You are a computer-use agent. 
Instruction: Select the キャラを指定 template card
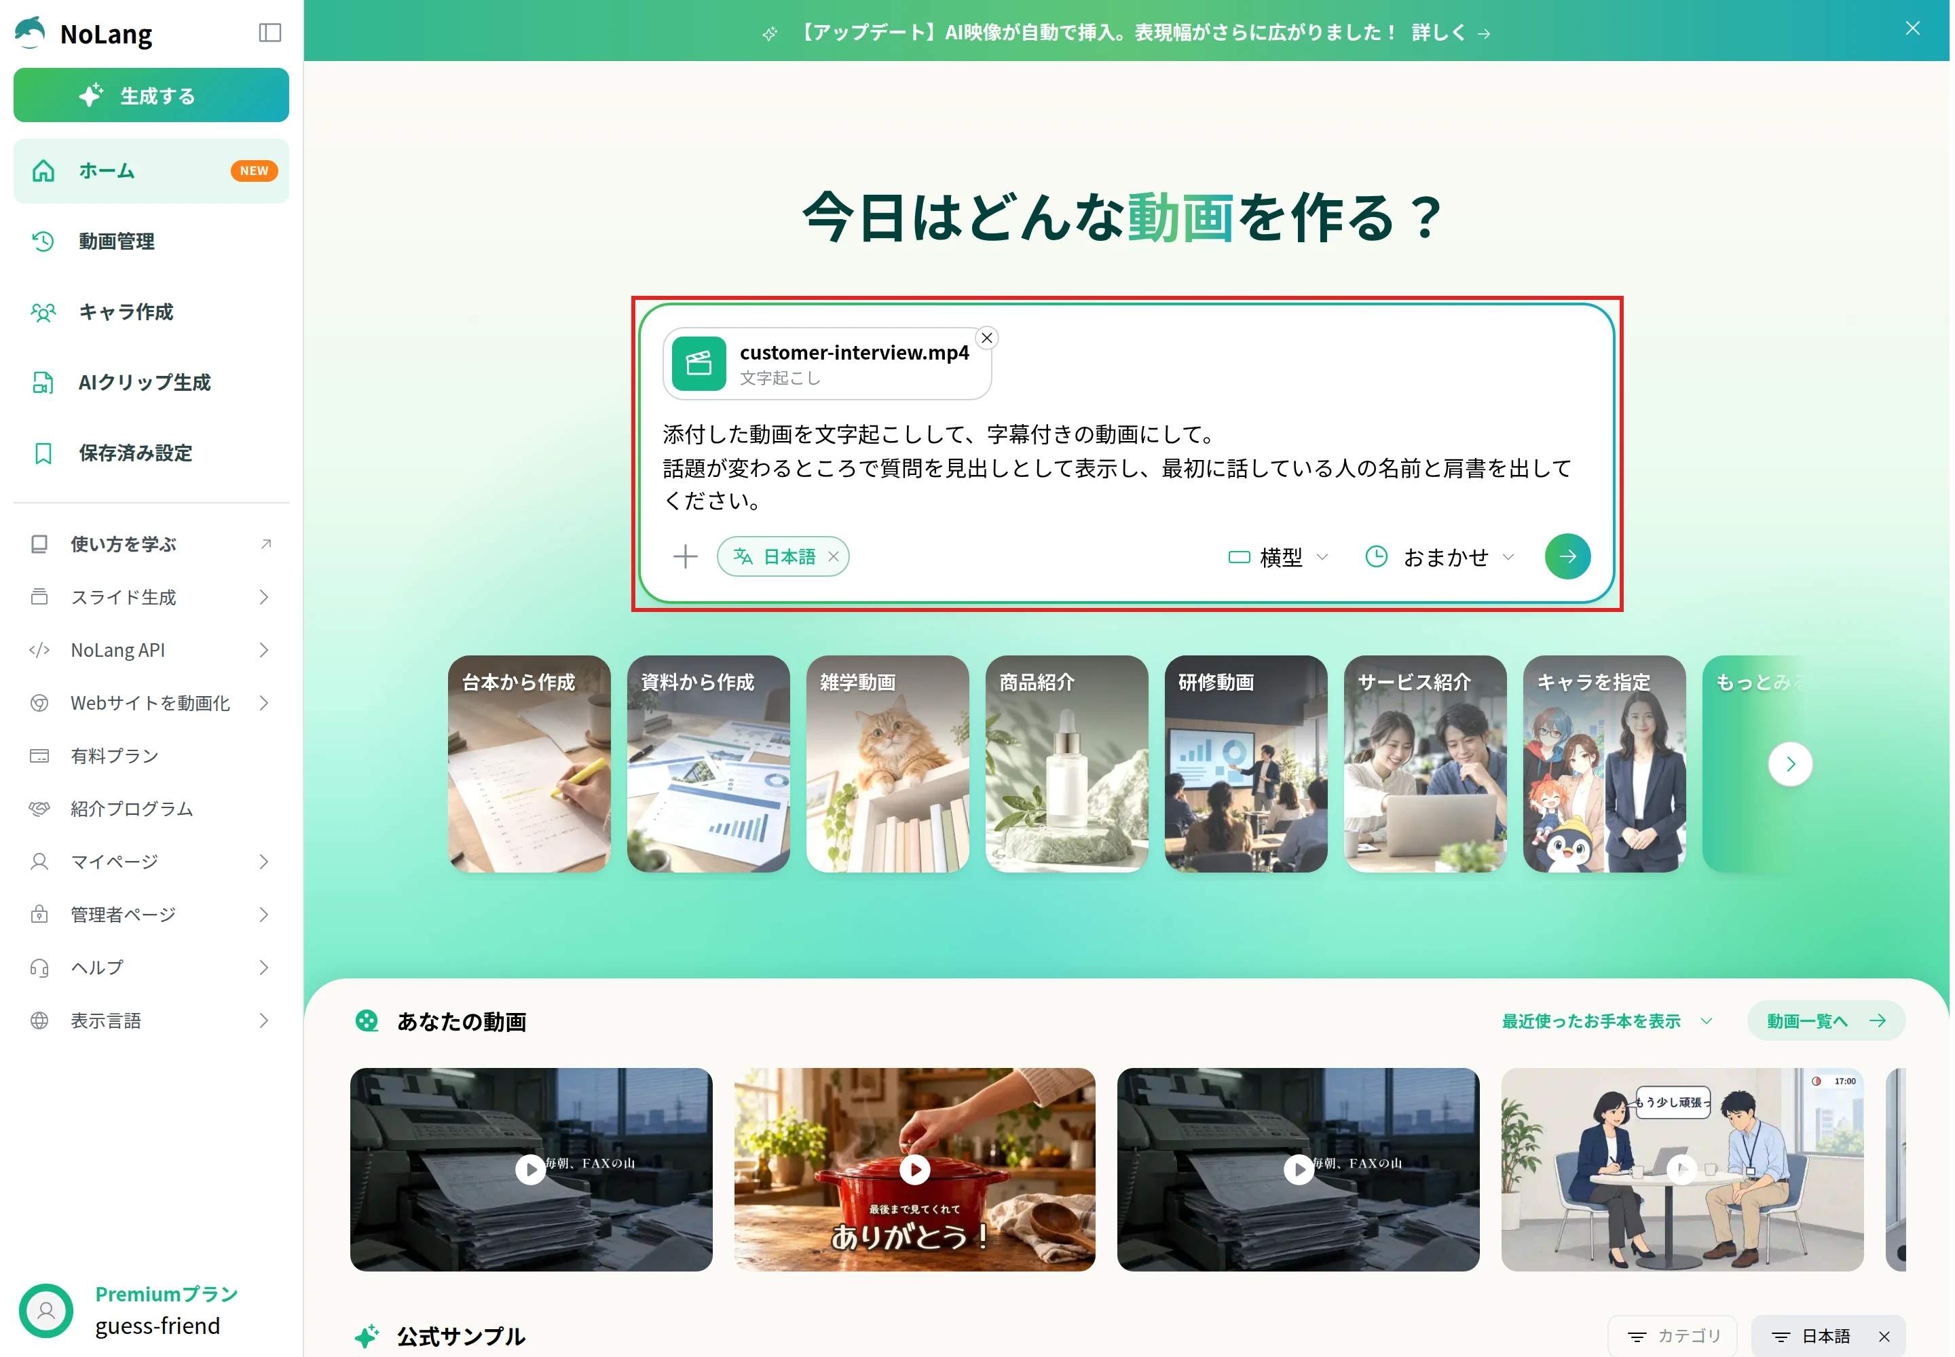(1603, 763)
